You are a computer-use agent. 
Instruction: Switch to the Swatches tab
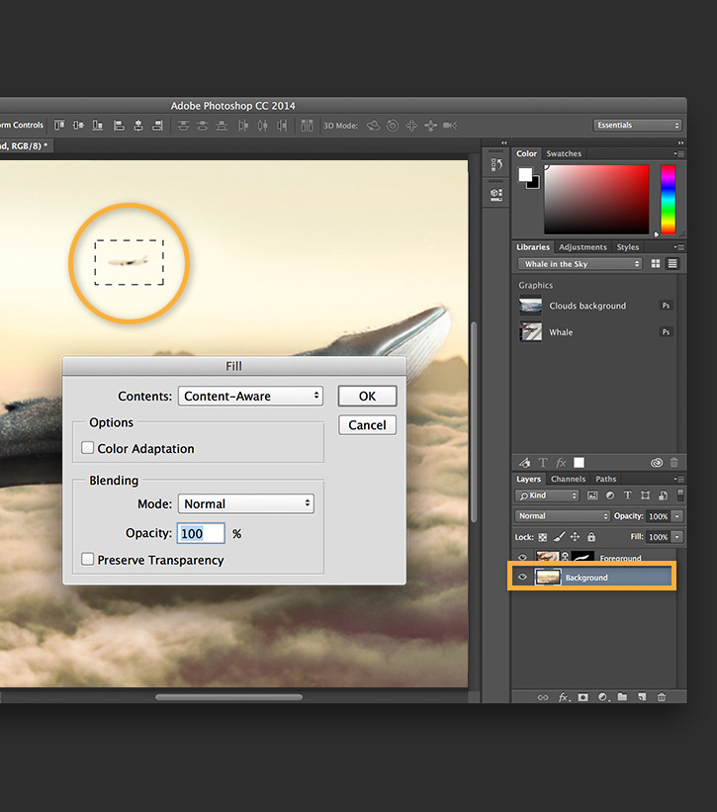pyautogui.click(x=564, y=153)
